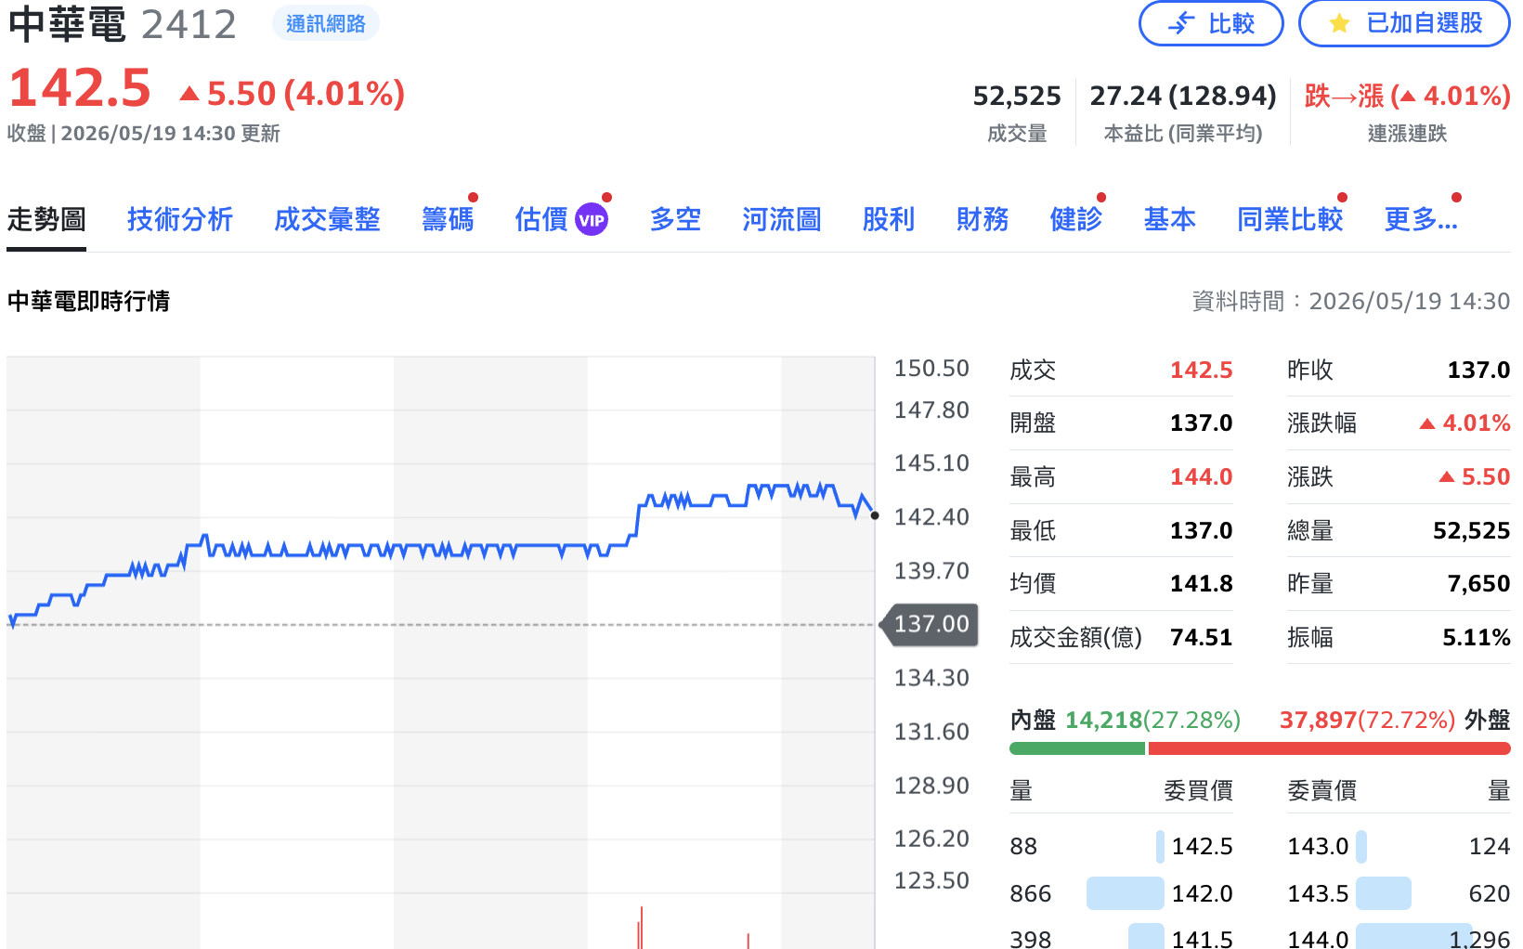This screenshot has width=1523, height=949.
Task: Click the 跌→漲 連漲連跌 indicator
Action: click(x=1407, y=96)
